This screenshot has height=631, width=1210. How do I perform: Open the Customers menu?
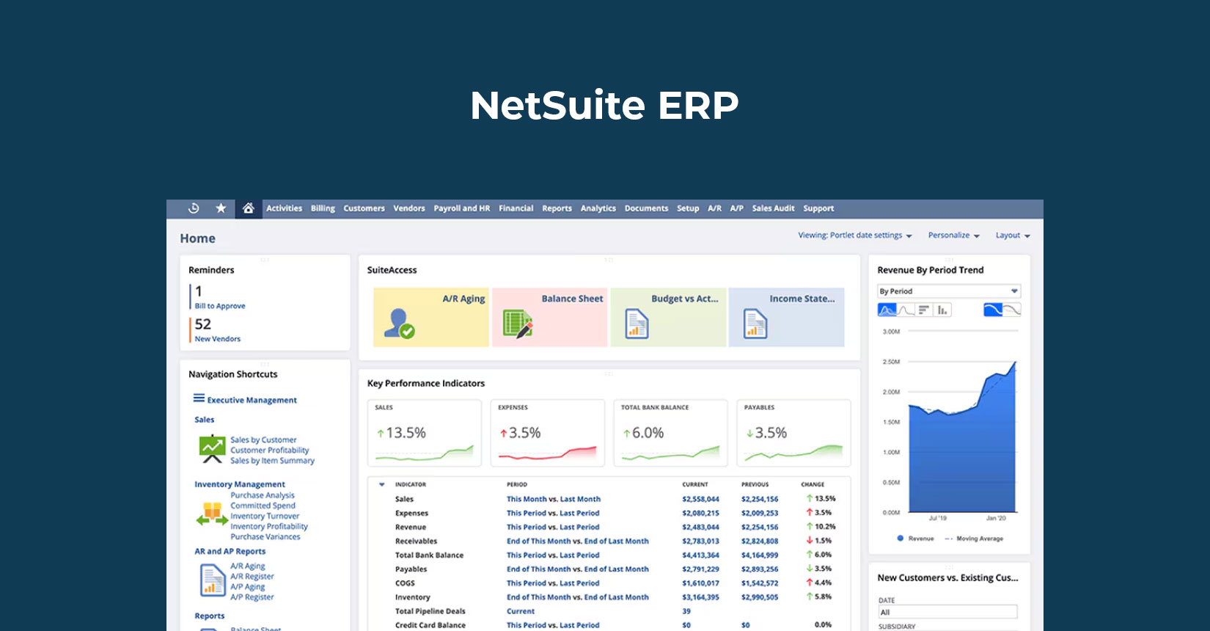(x=364, y=208)
